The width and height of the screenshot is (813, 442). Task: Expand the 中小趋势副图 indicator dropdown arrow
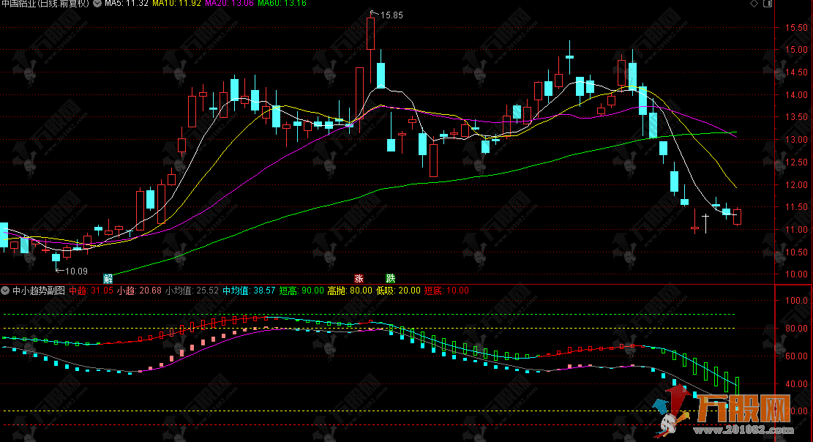coord(5,291)
